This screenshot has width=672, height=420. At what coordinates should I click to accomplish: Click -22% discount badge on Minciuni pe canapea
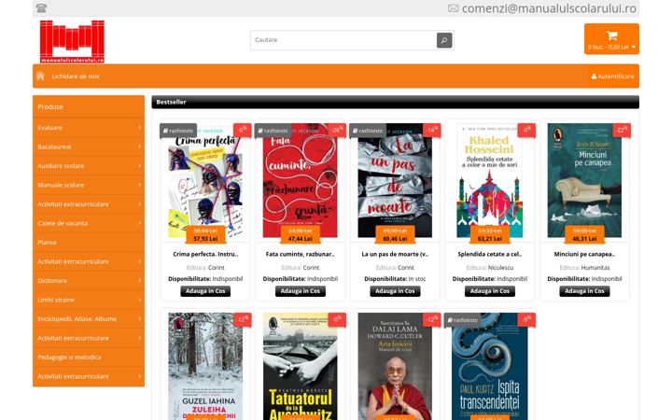(x=622, y=131)
